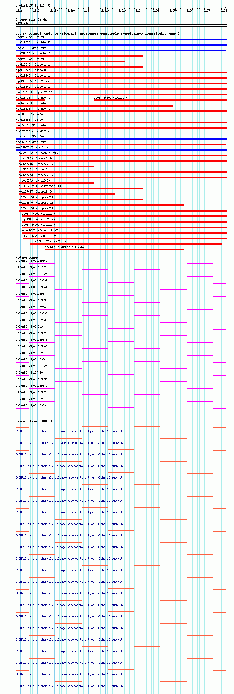Select variant label nsv508663 (Teague2010)
Screen dimensions: 234x694
pos(33,131)
